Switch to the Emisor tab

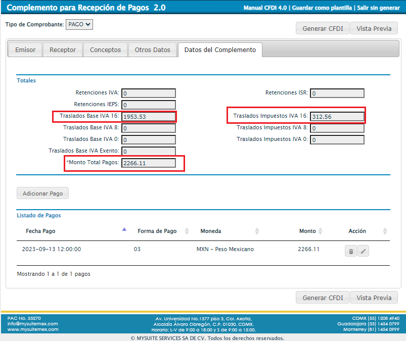pyautogui.click(x=25, y=50)
